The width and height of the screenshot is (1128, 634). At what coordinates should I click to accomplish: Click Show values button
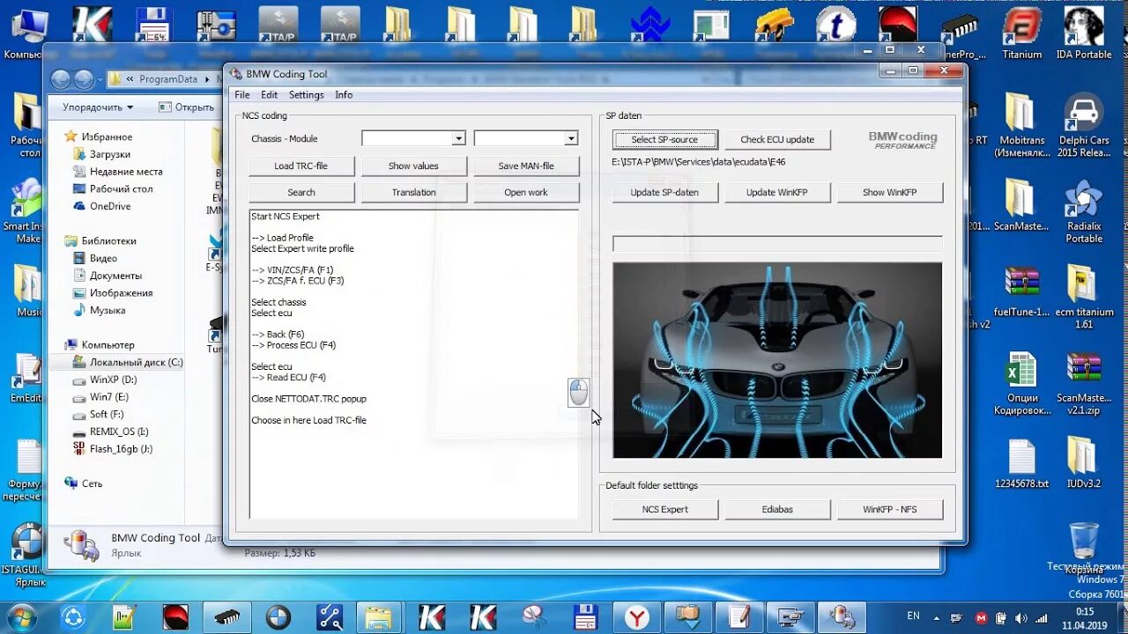413,166
